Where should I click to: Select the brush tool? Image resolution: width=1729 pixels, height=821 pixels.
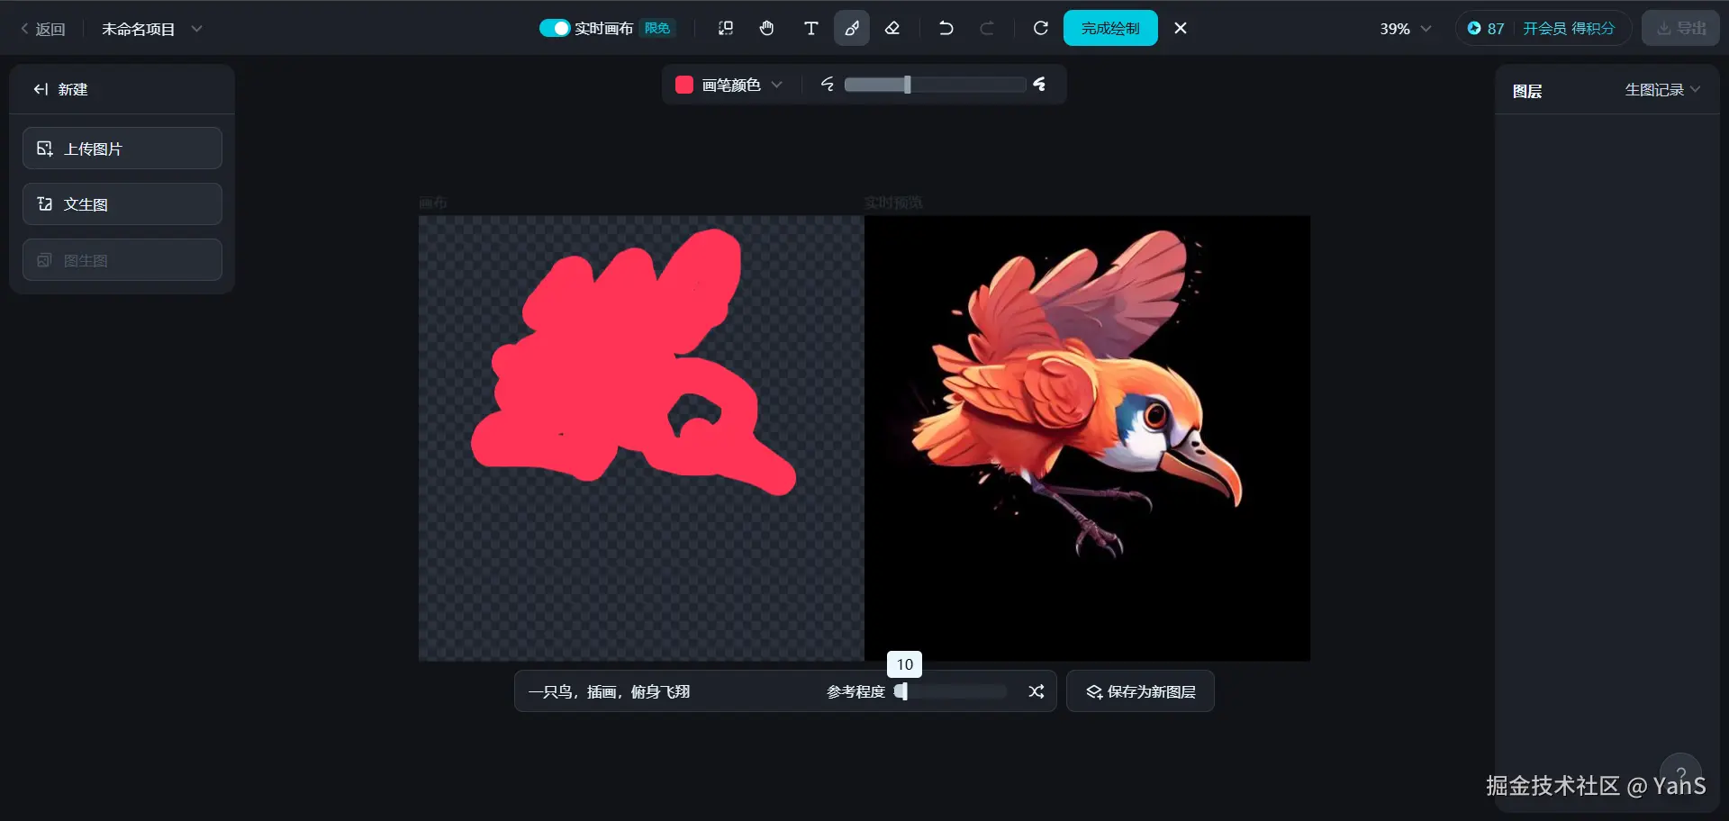852,28
